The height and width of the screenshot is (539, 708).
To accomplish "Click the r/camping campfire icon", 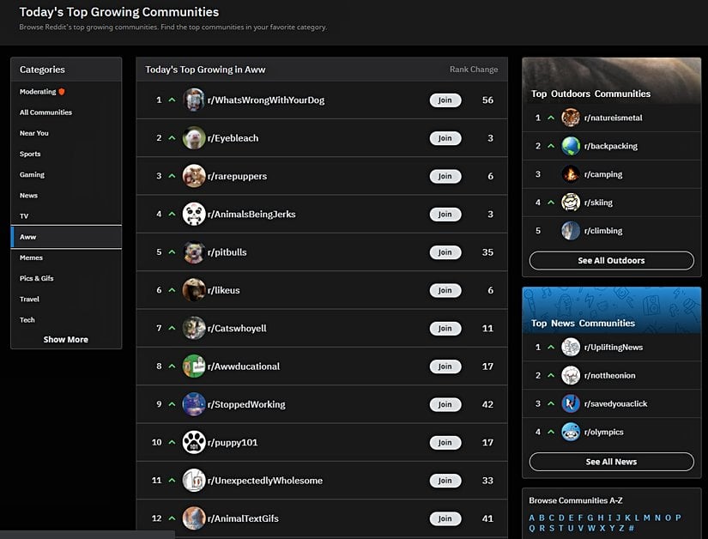I will tap(571, 174).
